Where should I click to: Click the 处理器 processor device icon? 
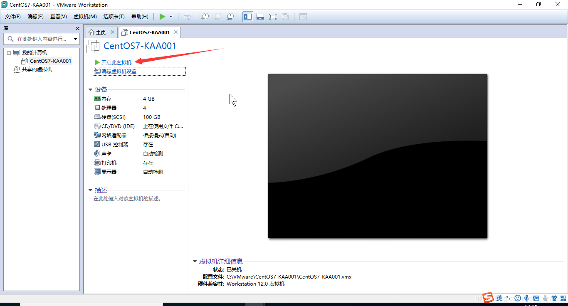[x=97, y=108]
